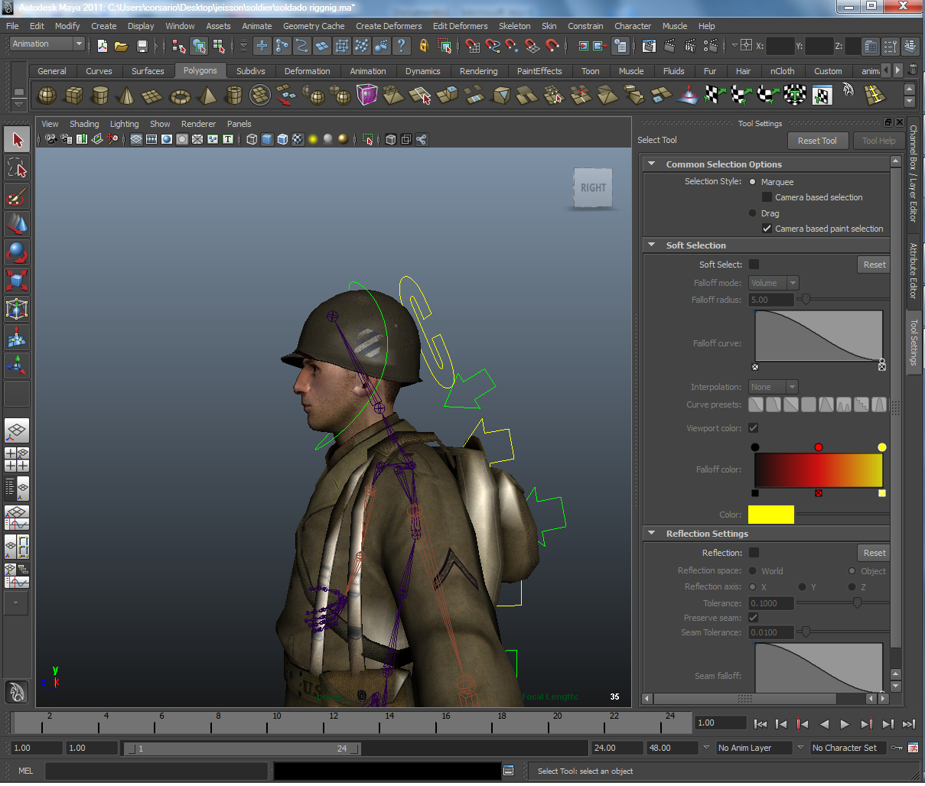
Task: Click the RIGHT view cube
Action: pyautogui.click(x=593, y=188)
